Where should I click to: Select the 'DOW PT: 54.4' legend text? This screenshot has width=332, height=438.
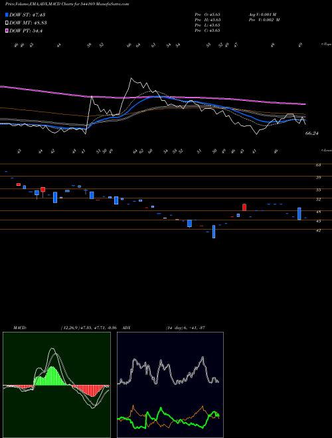click(26, 31)
